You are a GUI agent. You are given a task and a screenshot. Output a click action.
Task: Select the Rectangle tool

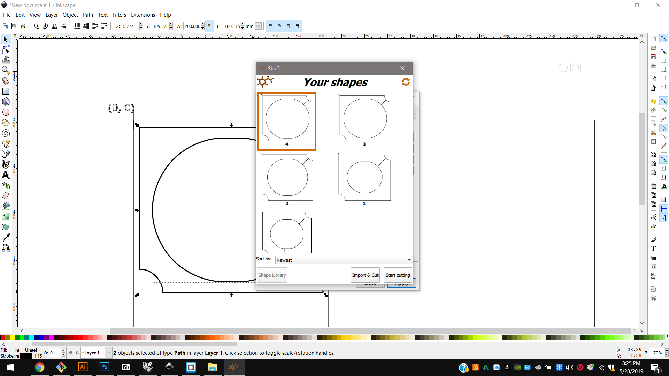click(x=6, y=91)
